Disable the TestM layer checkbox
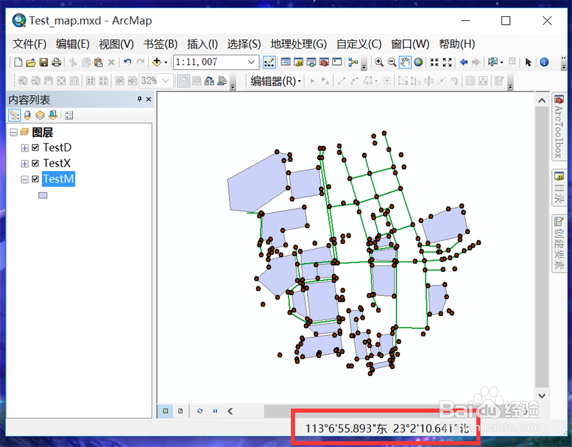Image resolution: width=572 pixels, height=447 pixels. click(35, 179)
